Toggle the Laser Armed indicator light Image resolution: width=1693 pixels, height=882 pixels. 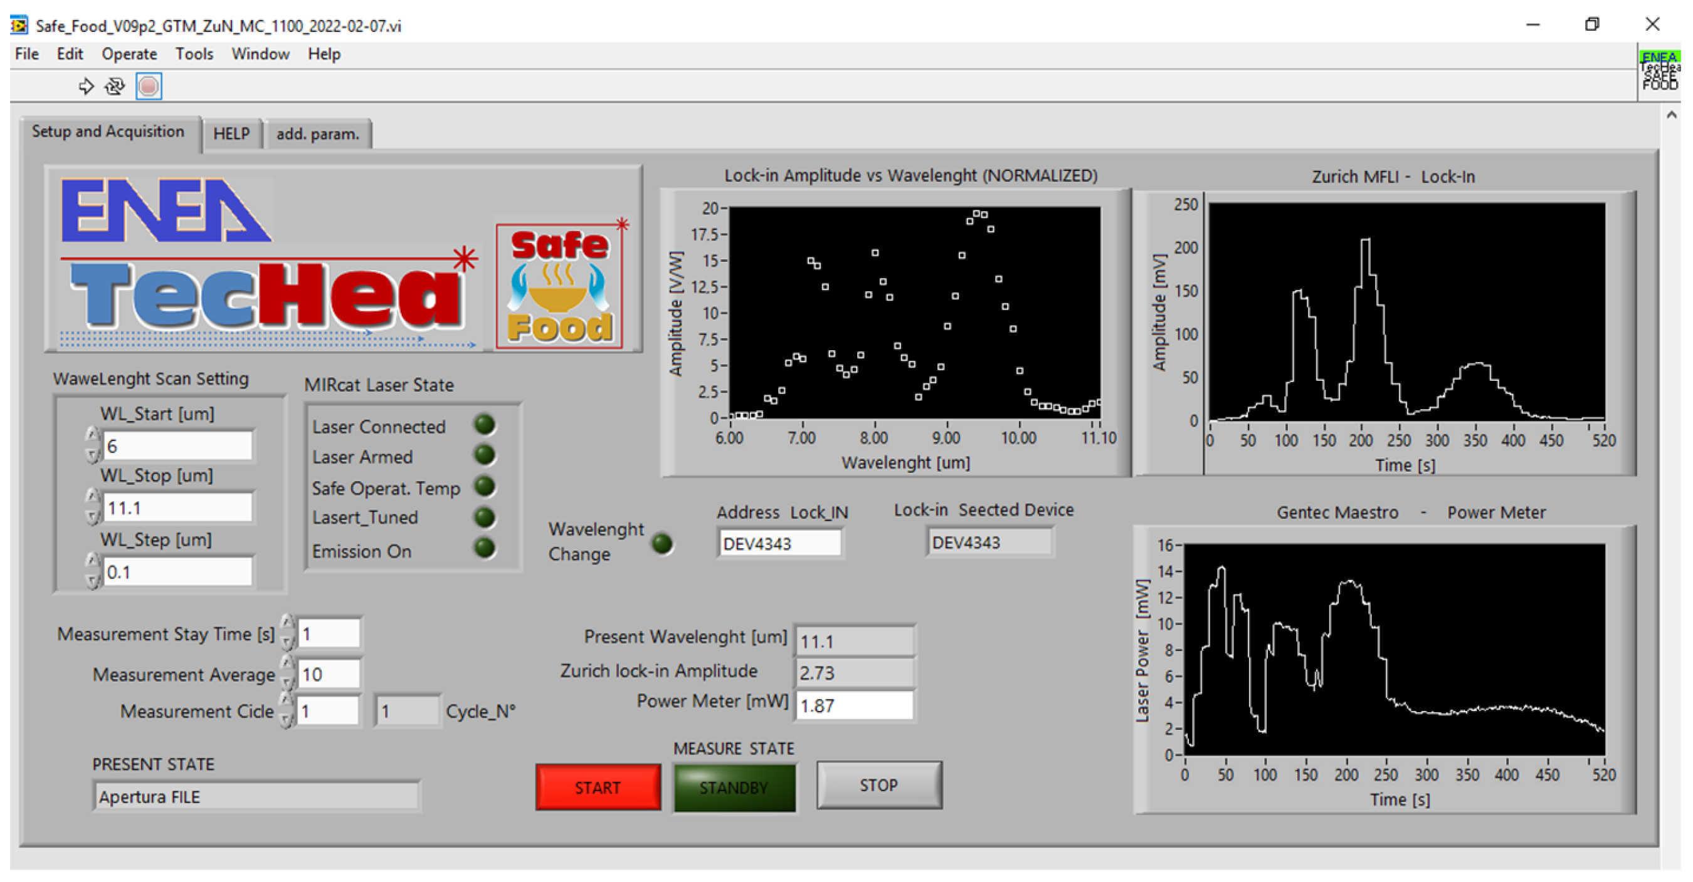coord(484,454)
